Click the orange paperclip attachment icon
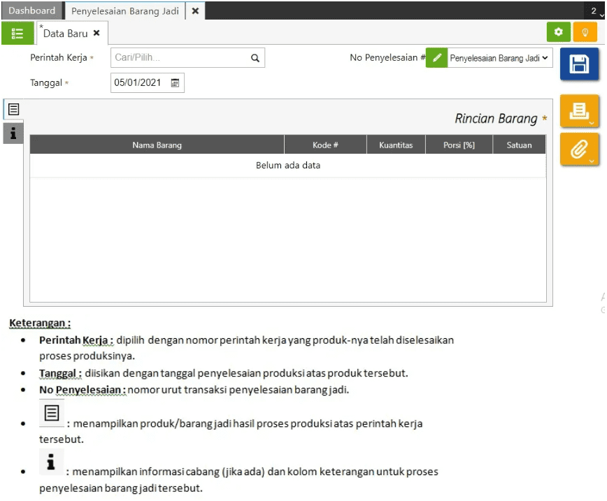This screenshot has width=607, height=501. (x=579, y=150)
